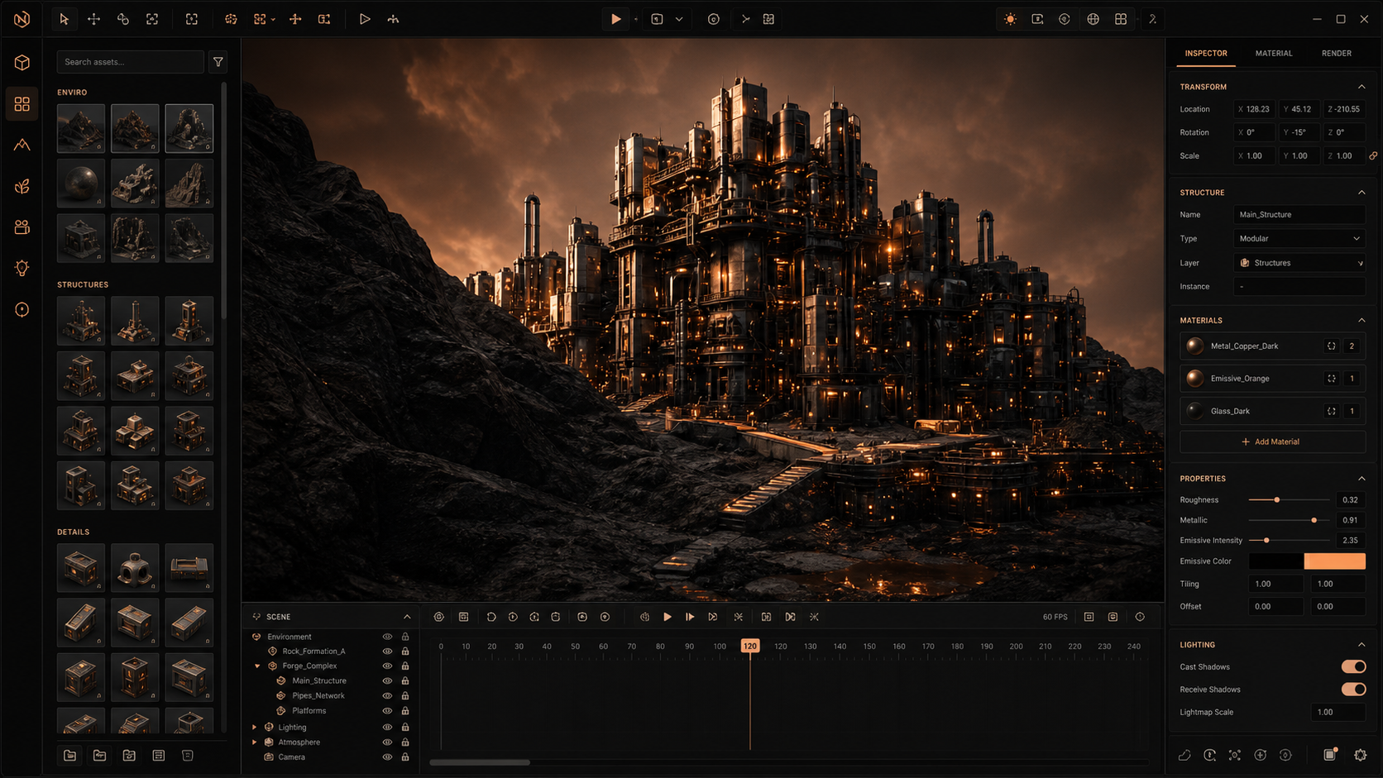Screen dimensions: 1383x778
Task: Click the timeline next frame button
Action: [x=690, y=617]
